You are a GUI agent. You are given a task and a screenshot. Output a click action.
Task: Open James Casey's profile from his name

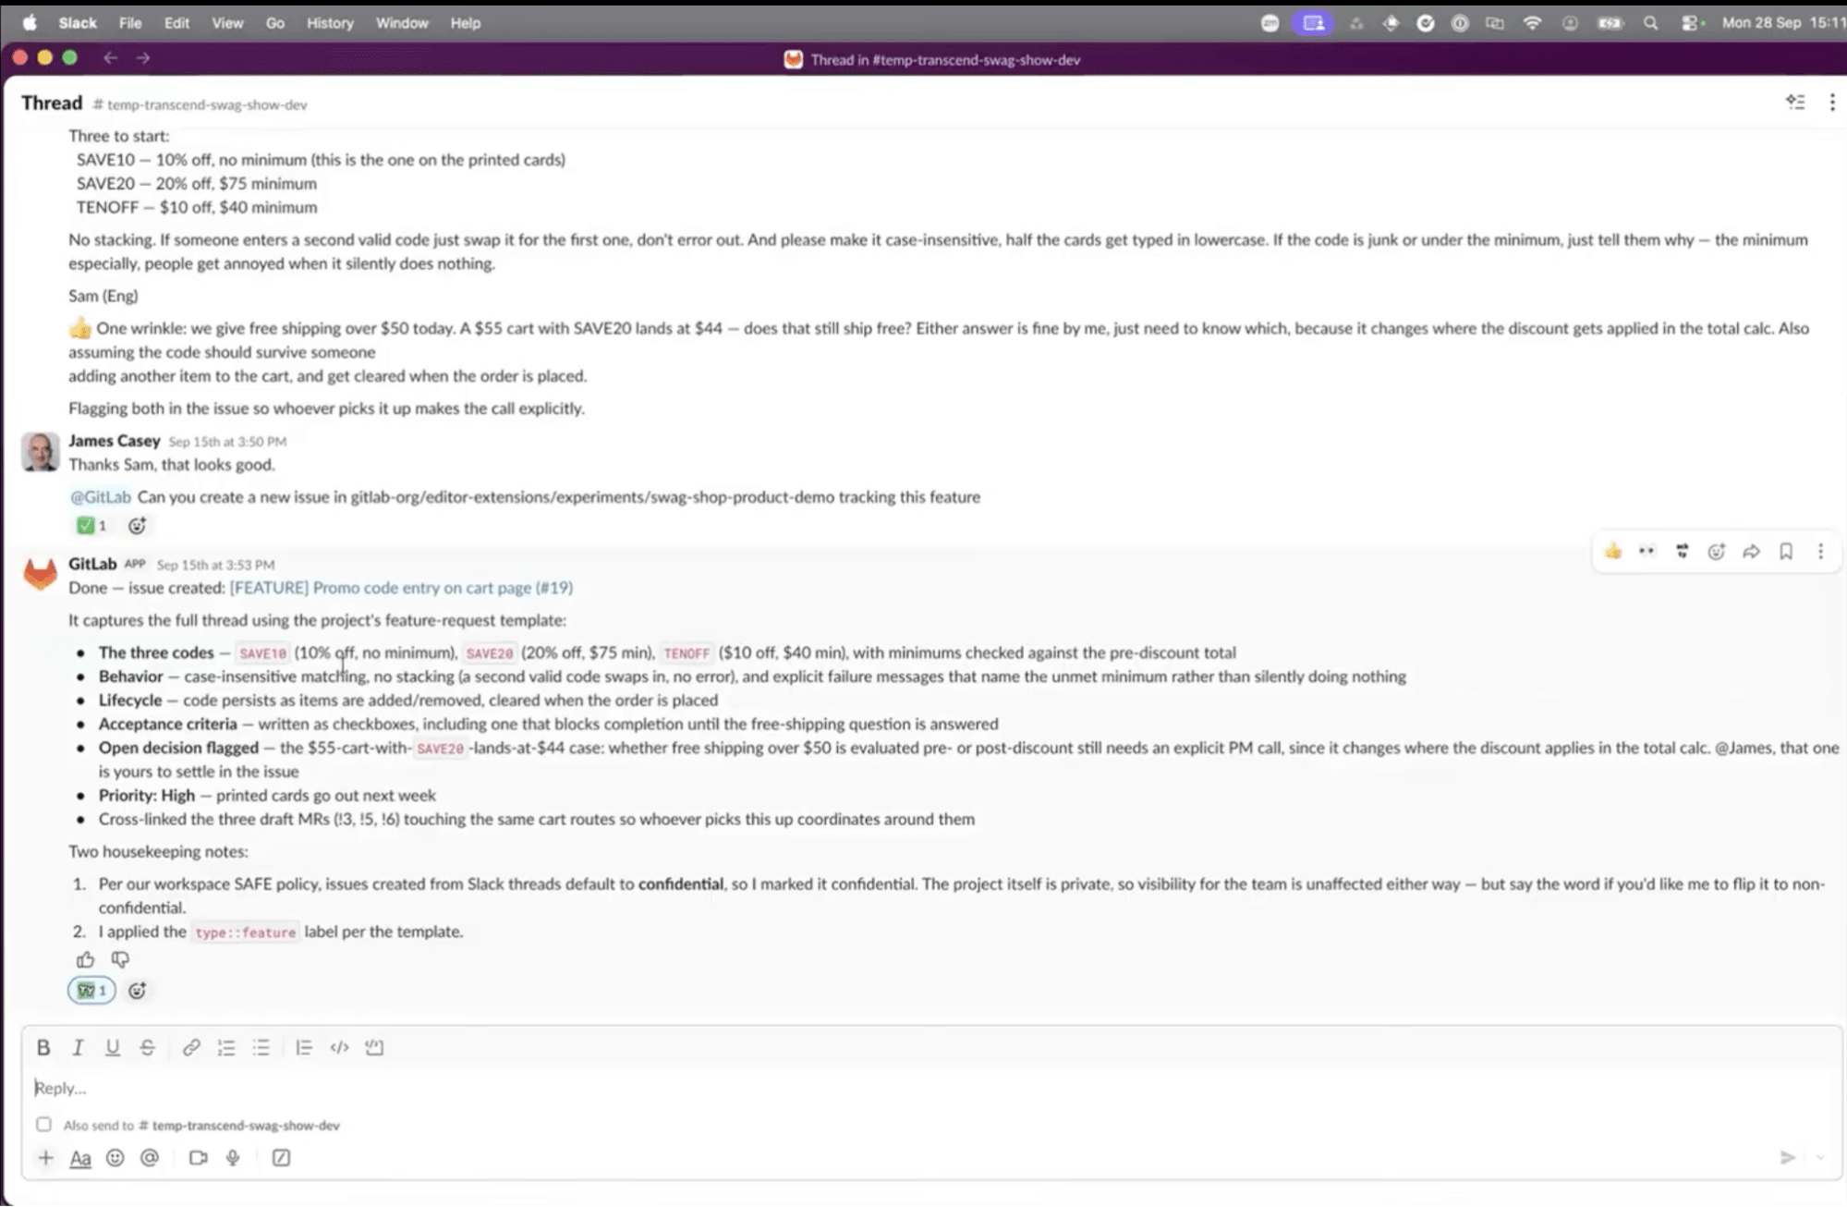114,441
